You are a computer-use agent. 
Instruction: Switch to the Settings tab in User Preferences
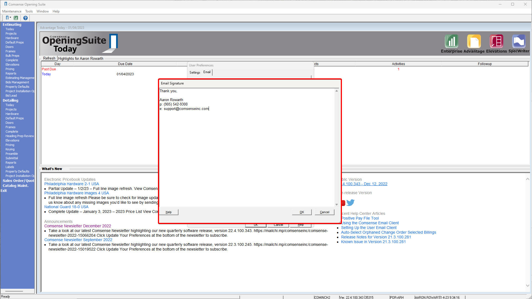tap(195, 72)
